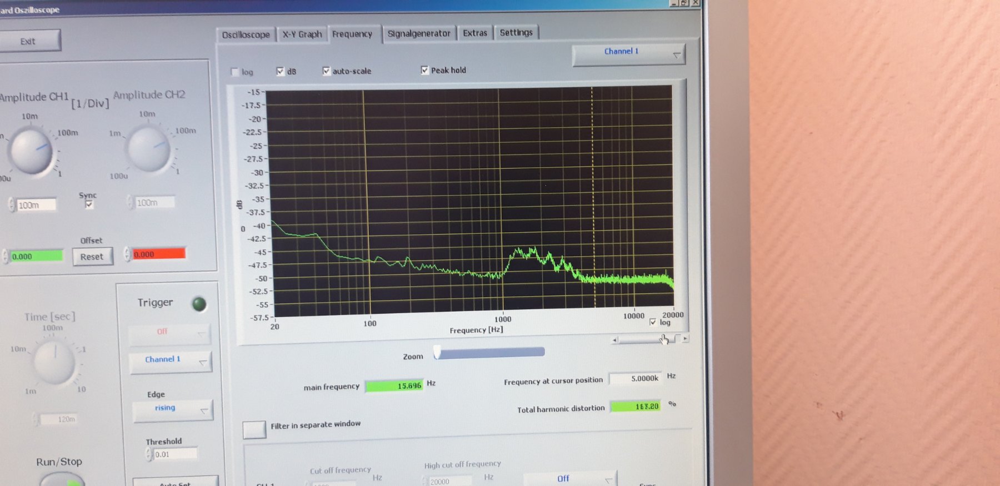
Task: Toggle Filter in separate window button
Action: 254,429
